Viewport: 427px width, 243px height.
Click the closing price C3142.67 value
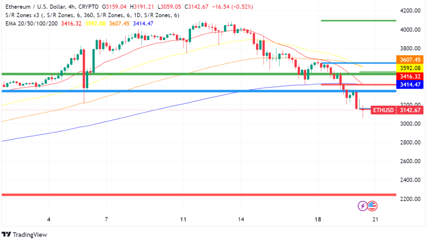[196, 7]
